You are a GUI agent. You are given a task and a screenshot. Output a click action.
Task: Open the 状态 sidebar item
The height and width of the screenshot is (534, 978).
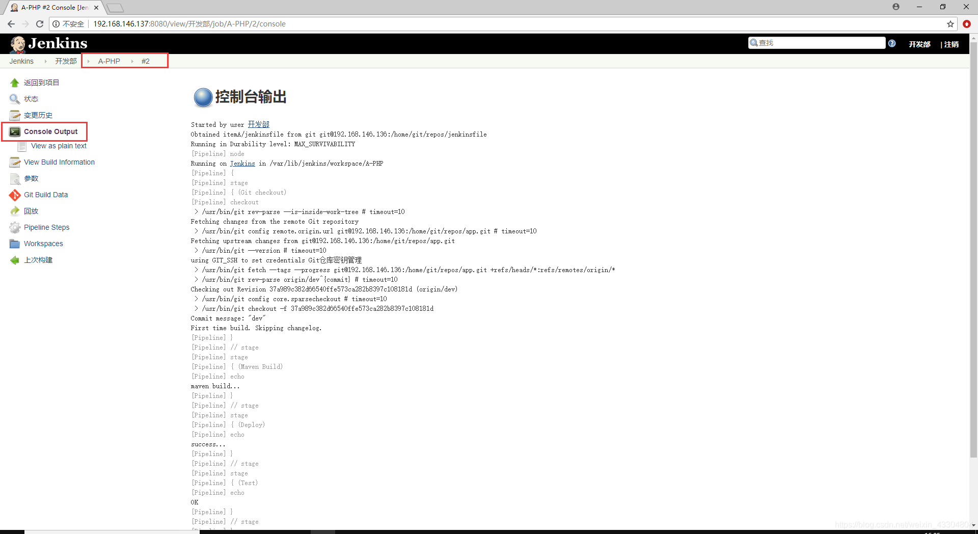tap(31, 99)
